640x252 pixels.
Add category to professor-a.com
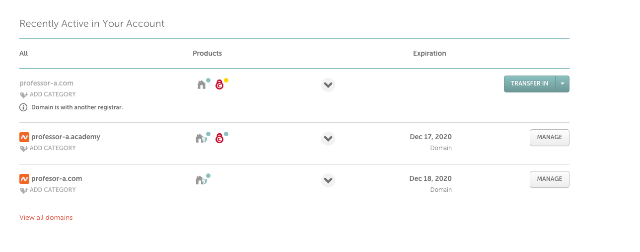point(48,94)
